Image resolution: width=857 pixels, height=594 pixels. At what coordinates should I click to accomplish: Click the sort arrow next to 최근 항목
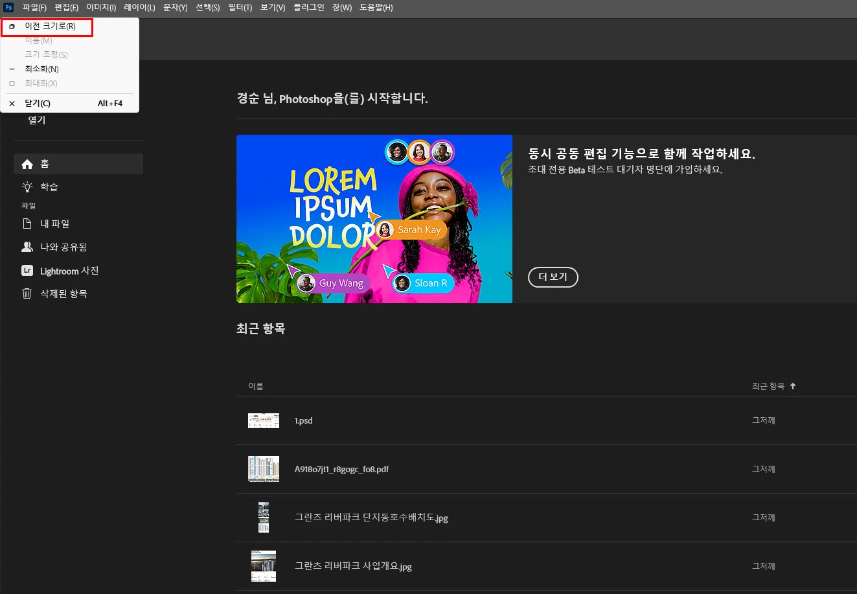[x=793, y=386]
